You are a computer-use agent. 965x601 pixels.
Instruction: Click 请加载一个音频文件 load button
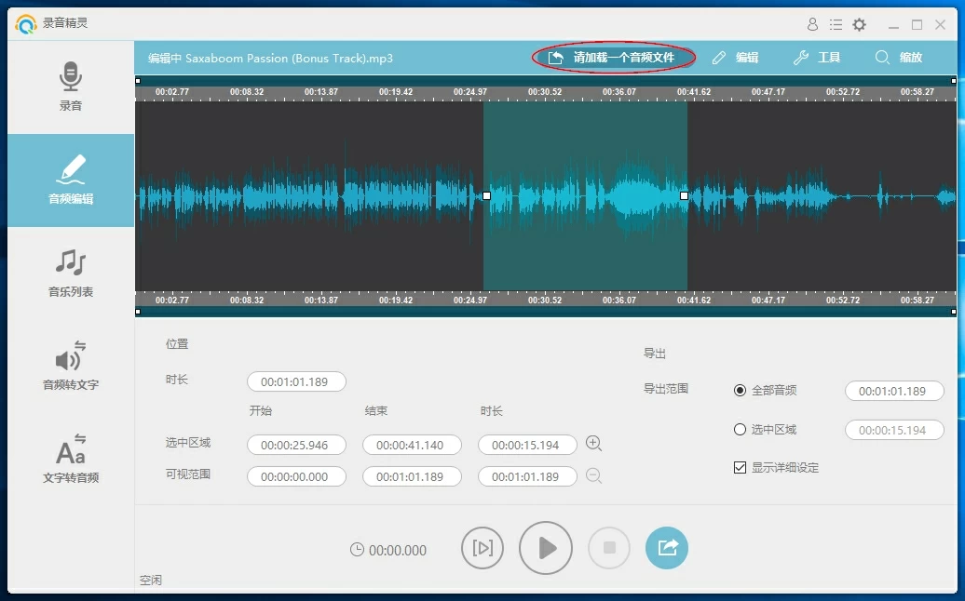613,58
